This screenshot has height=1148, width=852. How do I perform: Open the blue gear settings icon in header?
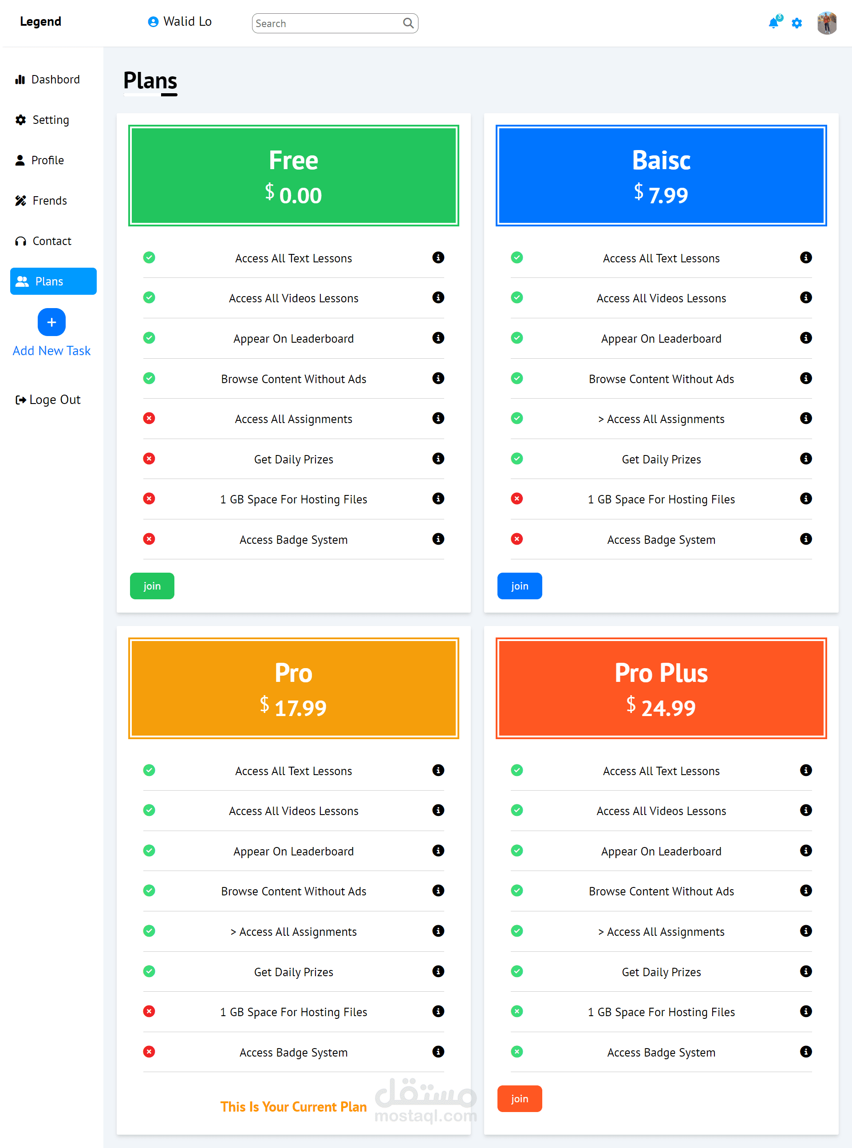pos(797,23)
